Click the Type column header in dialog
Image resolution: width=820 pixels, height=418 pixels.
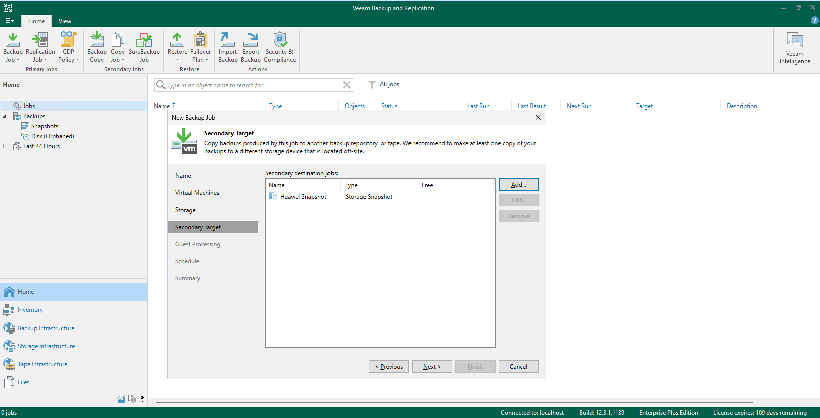coord(351,185)
